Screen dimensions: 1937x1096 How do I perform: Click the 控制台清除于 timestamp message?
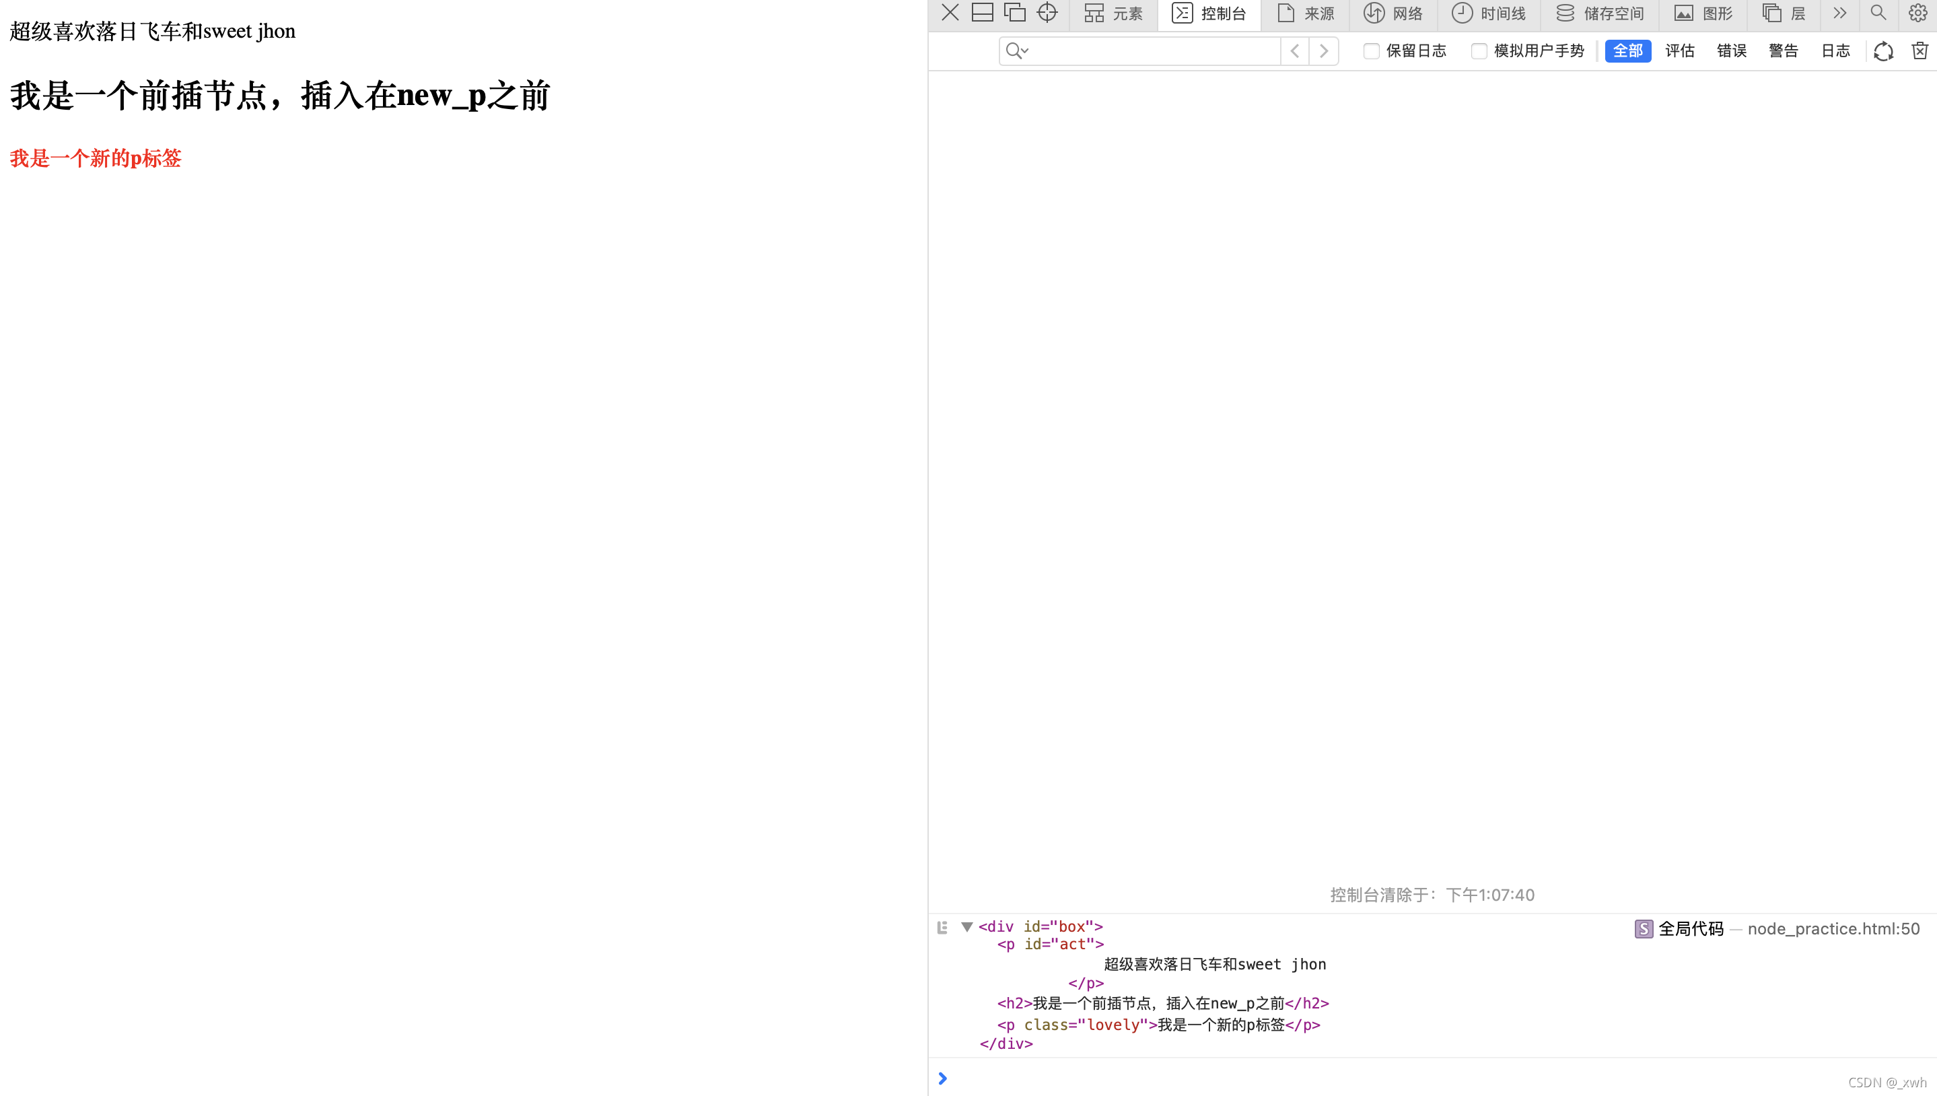point(1432,894)
